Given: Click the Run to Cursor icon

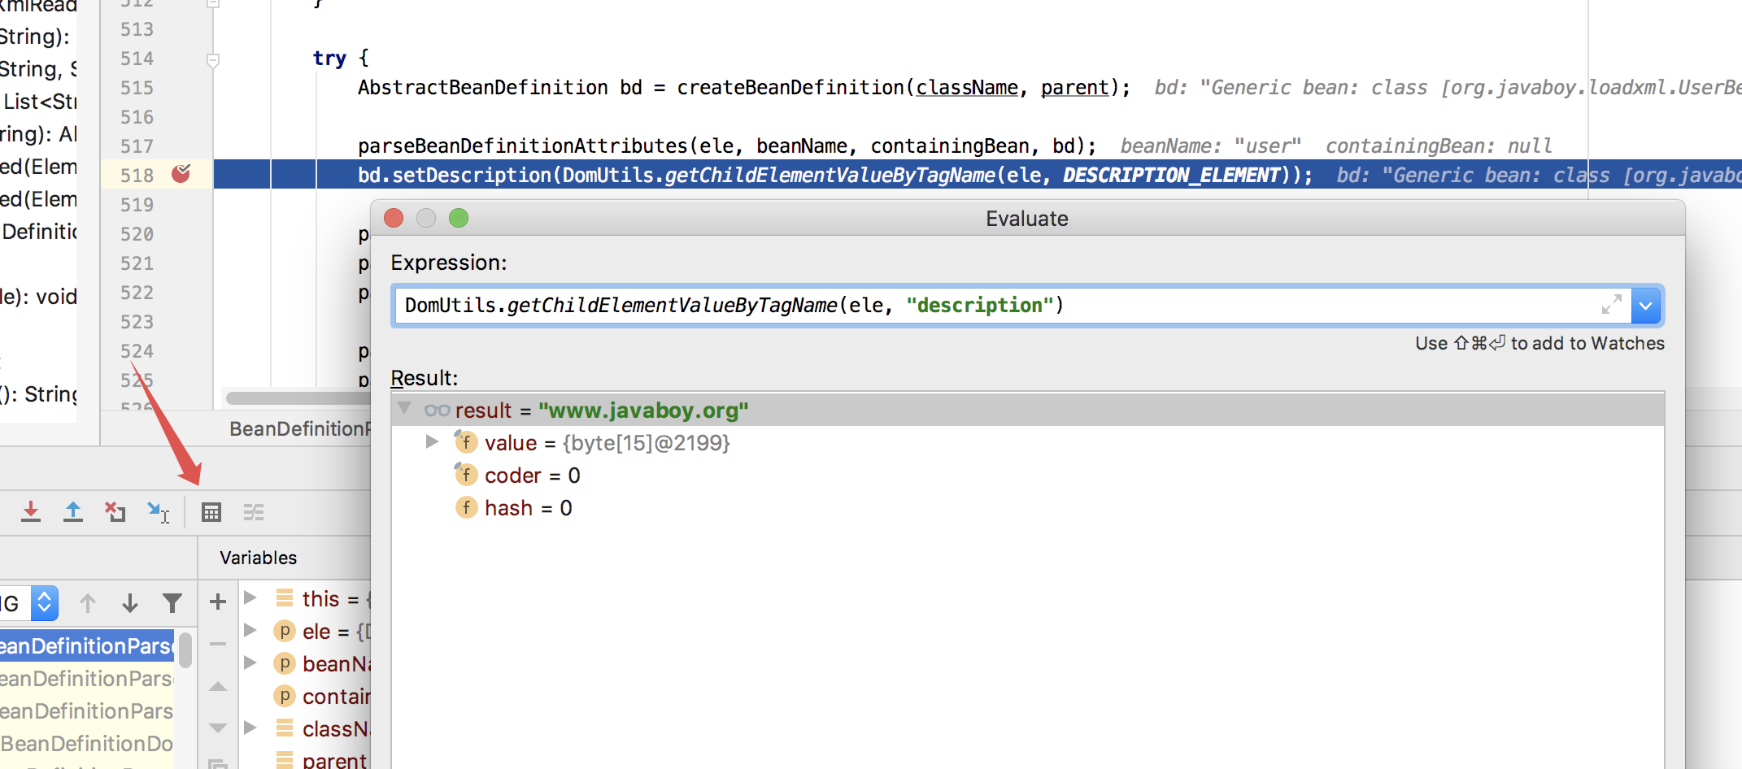Looking at the screenshot, I should coord(158,512).
